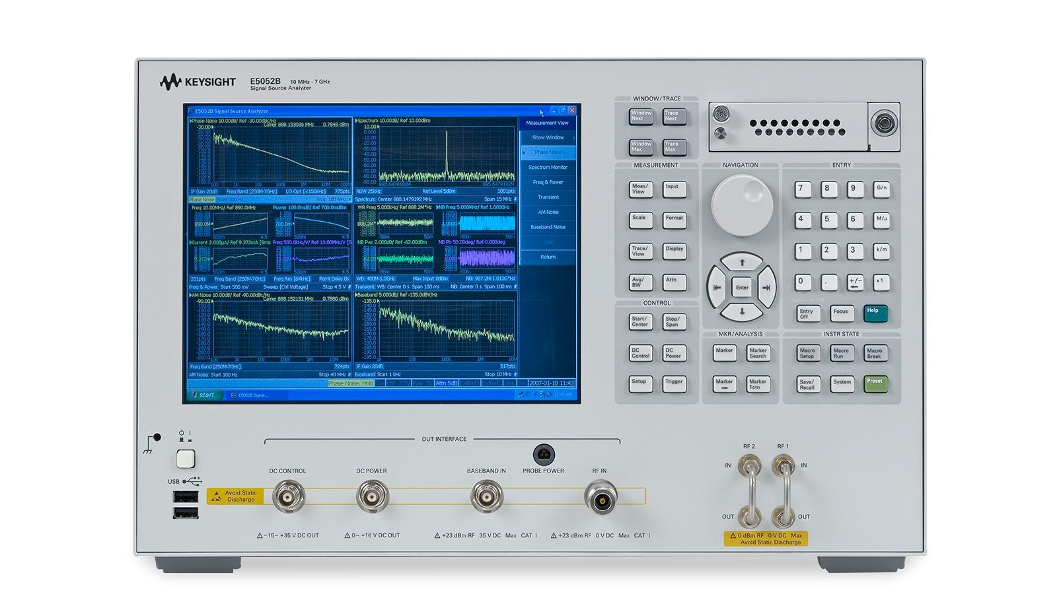Click the Trigger key
Screen dimensions: 1057x594
(674, 384)
